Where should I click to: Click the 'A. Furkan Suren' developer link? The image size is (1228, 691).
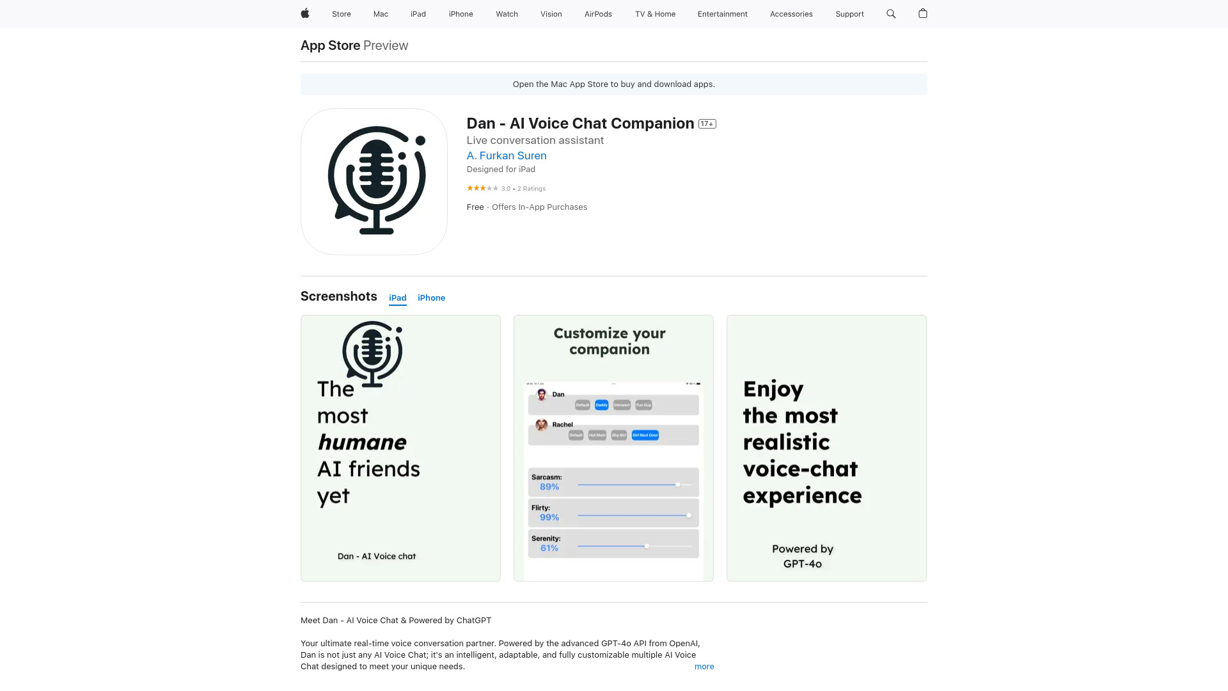point(506,155)
